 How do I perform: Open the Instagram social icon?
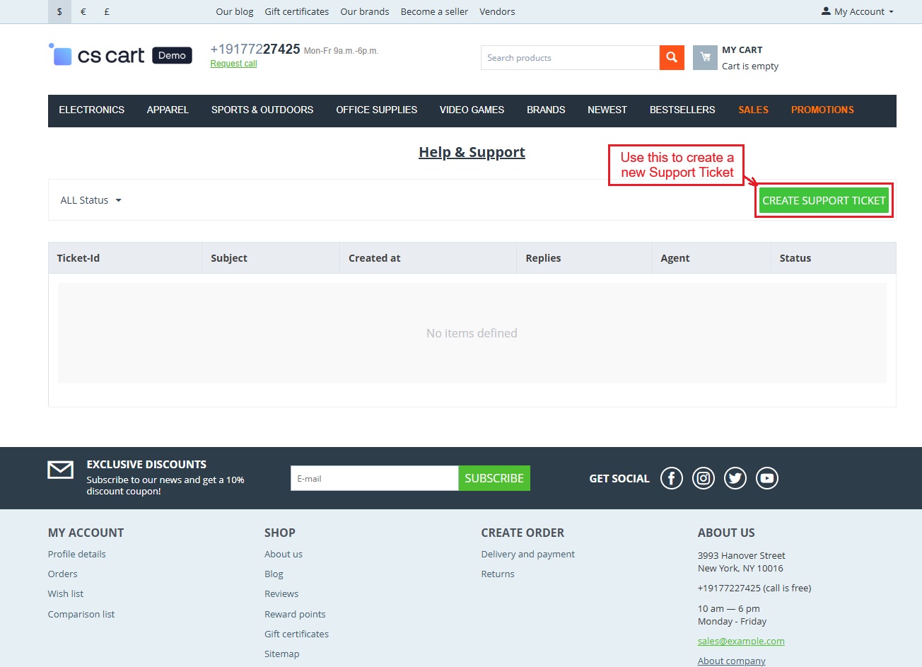[703, 478]
